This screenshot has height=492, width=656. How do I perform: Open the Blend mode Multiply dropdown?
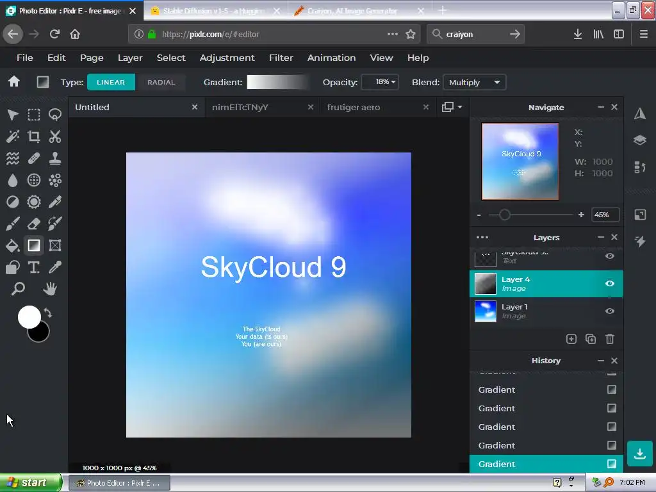pyautogui.click(x=475, y=83)
